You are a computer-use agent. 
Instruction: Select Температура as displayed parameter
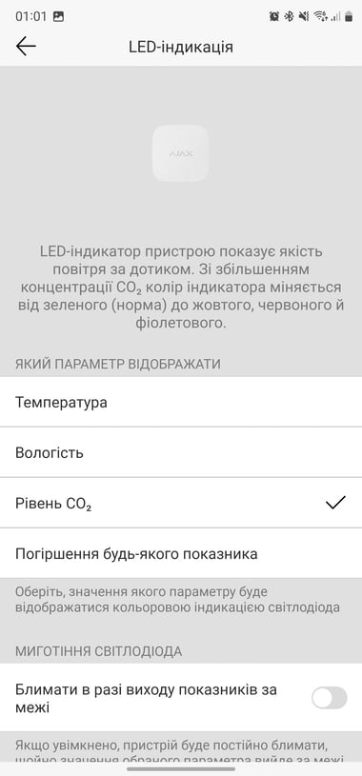coord(181,403)
